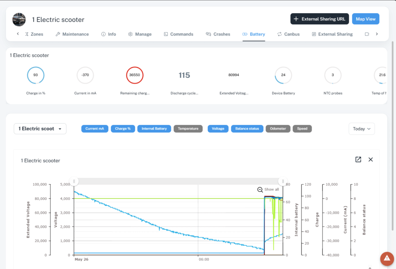The width and height of the screenshot is (396, 269).
Task: Switch to the Zones tab
Action: click(34, 34)
